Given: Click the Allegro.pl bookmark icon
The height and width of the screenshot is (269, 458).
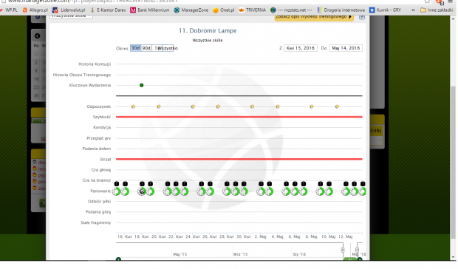Looking at the screenshot, I should 25,10.
